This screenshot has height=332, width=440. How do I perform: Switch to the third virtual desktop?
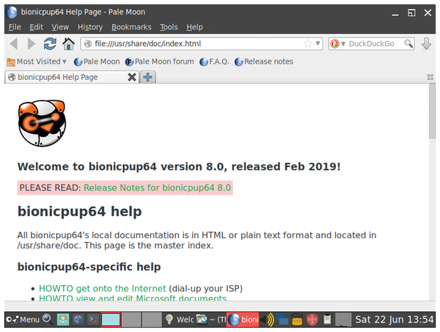pyautogui.click(x=152, y=320)
